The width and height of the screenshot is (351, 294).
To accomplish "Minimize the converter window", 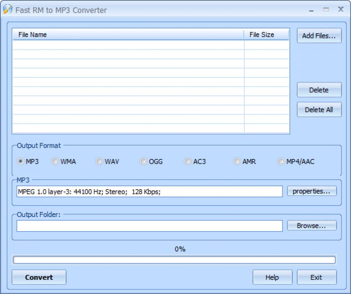I will (x=311, y=10).
